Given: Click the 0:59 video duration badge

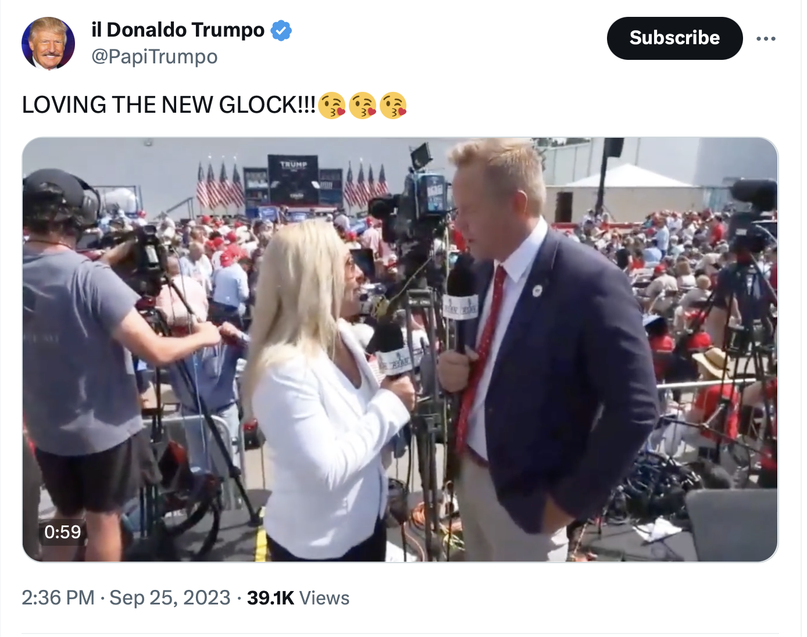Looking at the screenshot, I should point(63,532).
